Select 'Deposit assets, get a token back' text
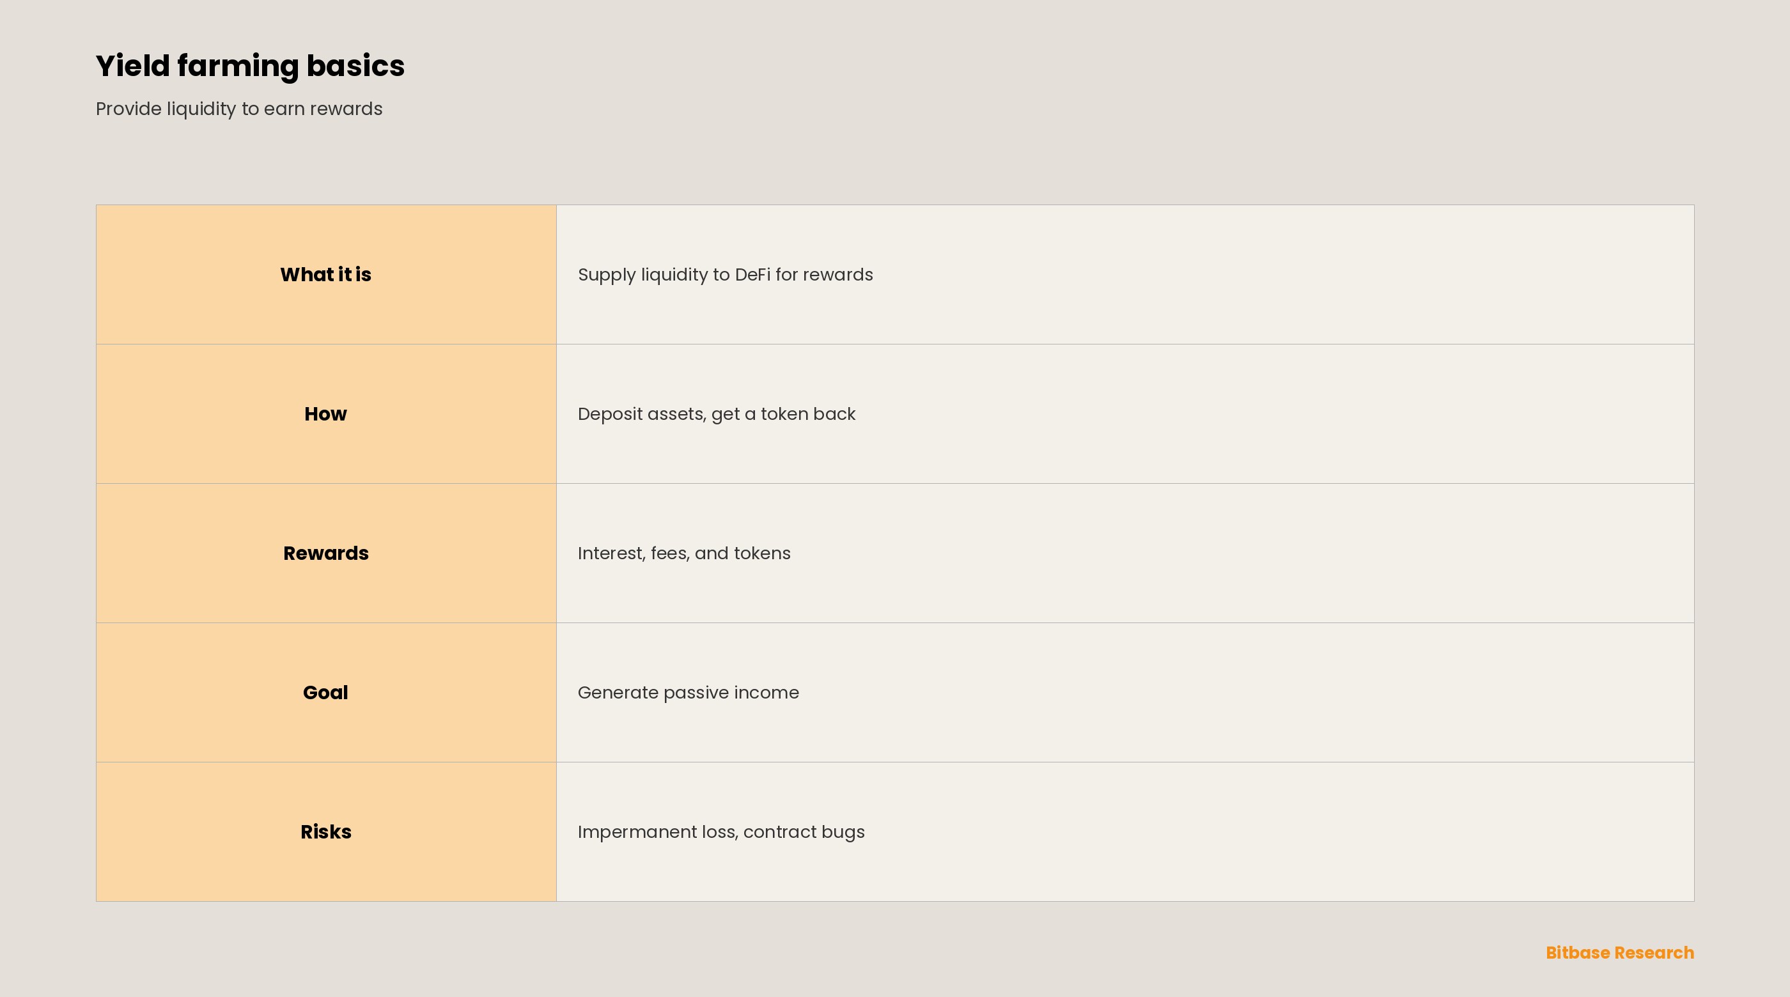 (x=717, y=414)
